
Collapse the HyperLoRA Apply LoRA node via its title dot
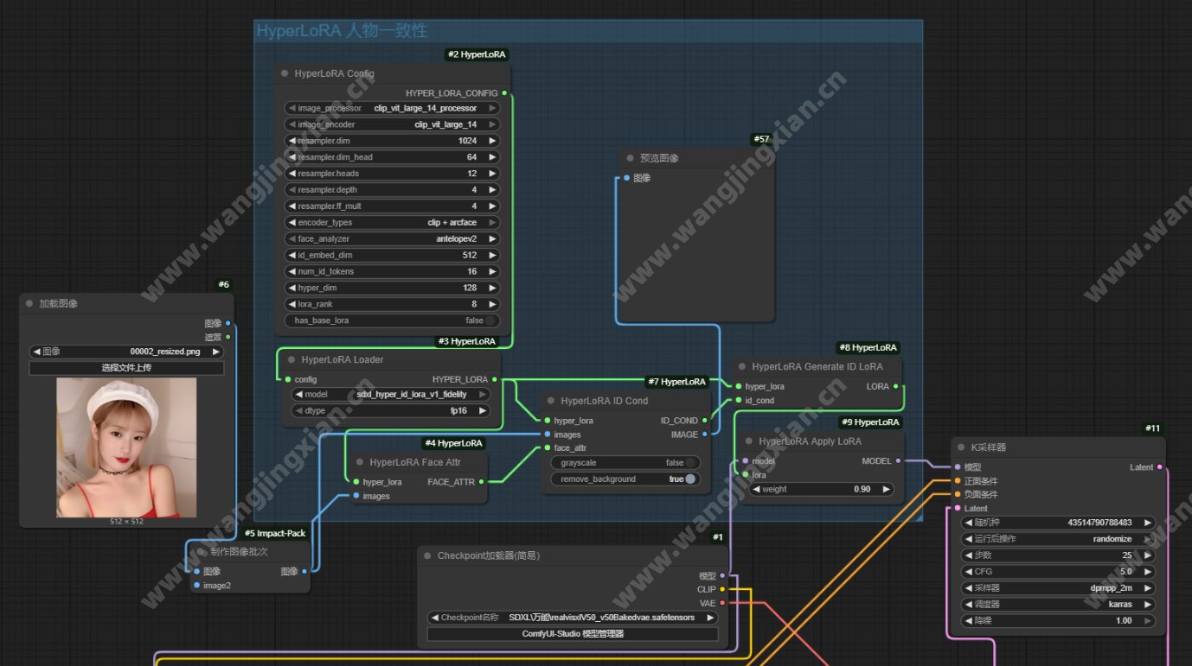(749, 441)
